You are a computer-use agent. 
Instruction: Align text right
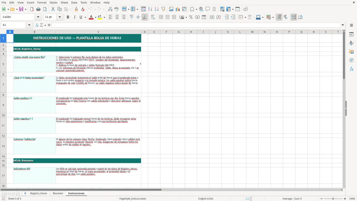123,17
